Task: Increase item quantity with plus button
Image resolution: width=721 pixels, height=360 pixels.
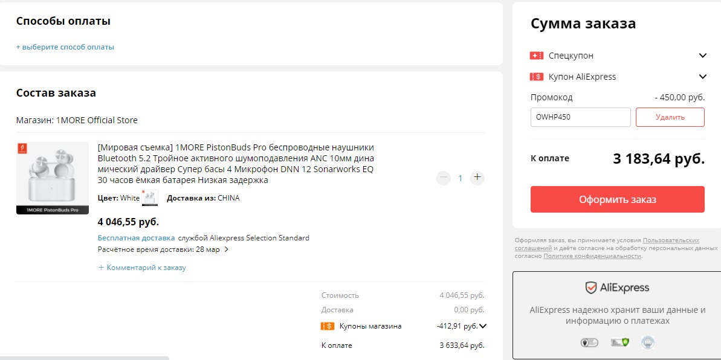Action: click(477, 178)
